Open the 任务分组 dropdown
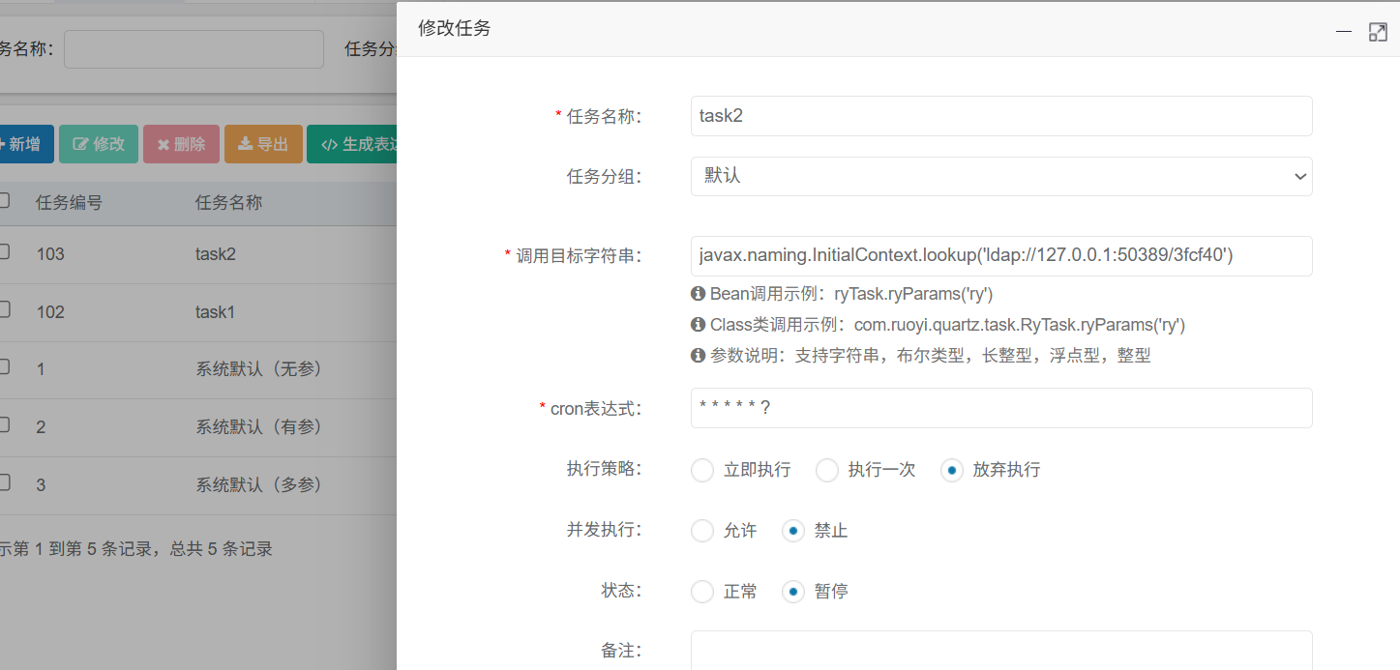Screen dimensions: 1400x670 1001,176
